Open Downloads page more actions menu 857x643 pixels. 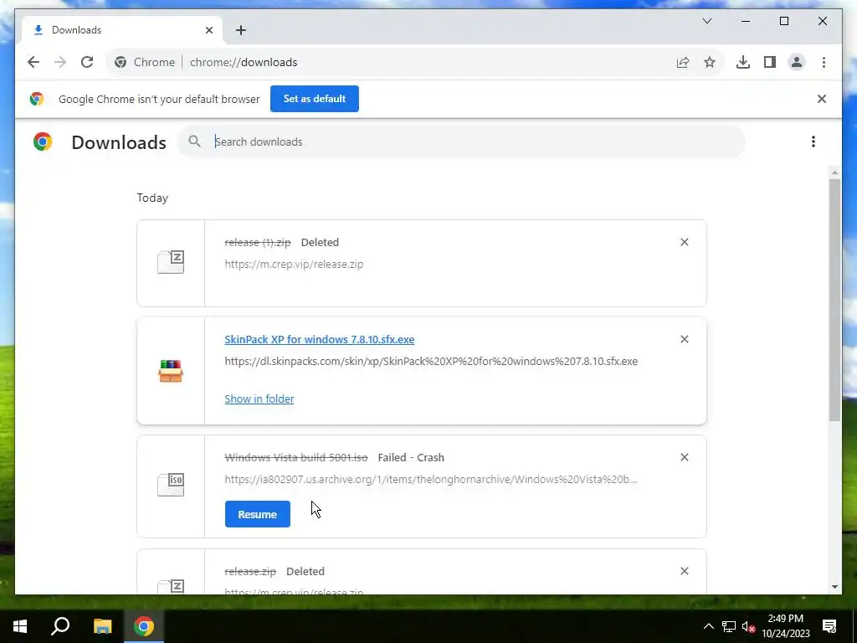pos(813,141)
